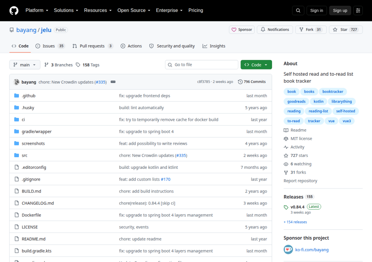Focus the Go to file search field
The height and width of the screenshot is (262, 372).
(201, 65)
